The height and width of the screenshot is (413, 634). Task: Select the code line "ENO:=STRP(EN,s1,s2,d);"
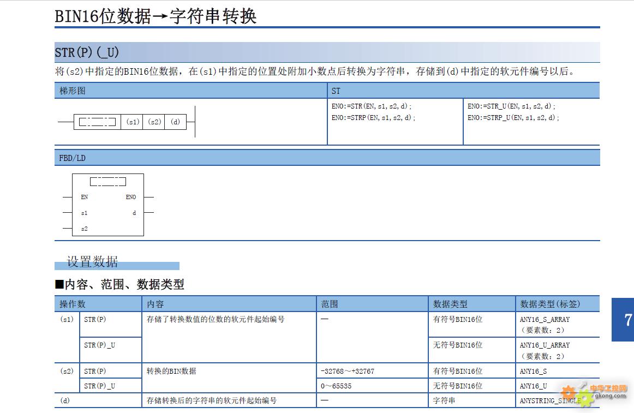click(373, 118)
